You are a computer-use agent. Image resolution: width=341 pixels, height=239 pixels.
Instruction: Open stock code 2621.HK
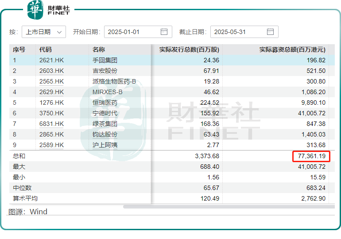pos(51,60)
